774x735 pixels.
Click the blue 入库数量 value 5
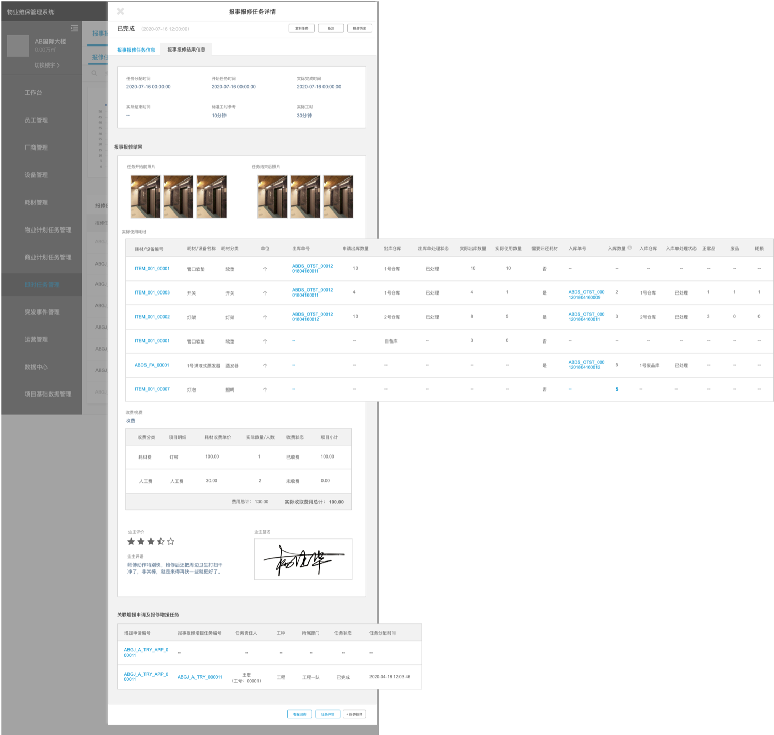[617, 389]
